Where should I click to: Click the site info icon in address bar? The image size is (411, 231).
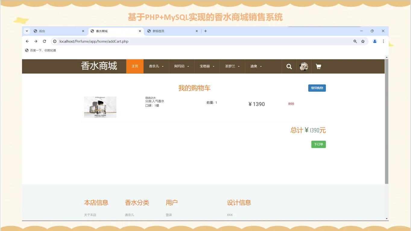[55, 41]
